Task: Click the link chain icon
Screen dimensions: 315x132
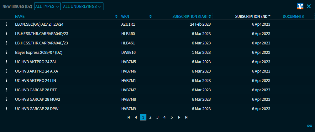Action: [x=309, y=126]
